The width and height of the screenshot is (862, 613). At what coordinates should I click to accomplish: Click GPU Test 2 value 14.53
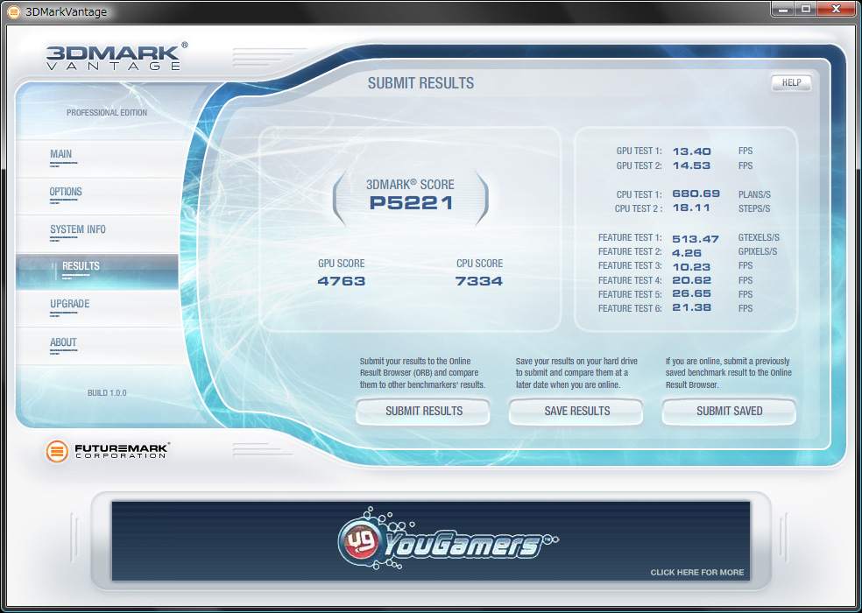691,166
